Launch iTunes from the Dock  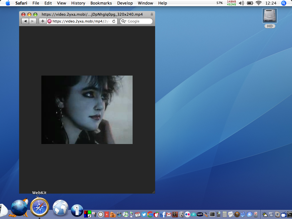[x=126, y=214]
